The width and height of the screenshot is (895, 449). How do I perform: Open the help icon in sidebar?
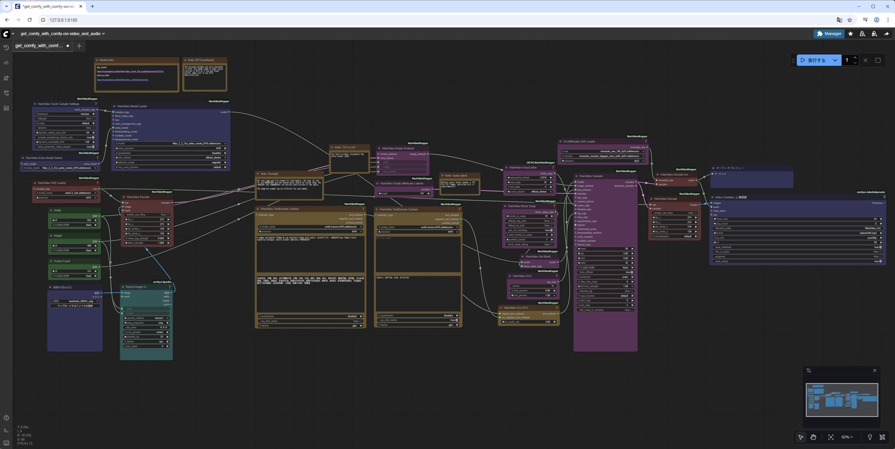tap(6, 418)
